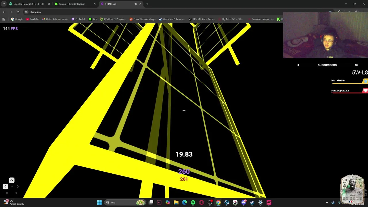The width and height of the screenshot is (368, 207).
Task: Show hidden system tray icons
Action: pos(327,202)
